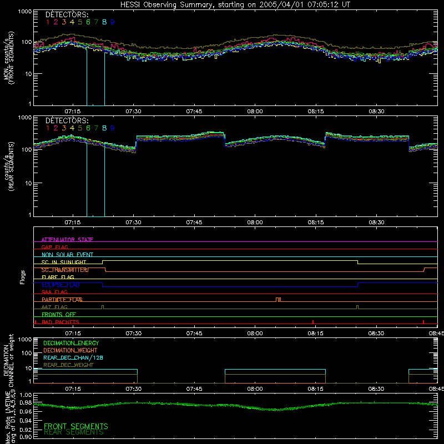The height and width of the screenshot is (444, 444).
Task: Click the 0.96 tick on the livetime axis
Action: click(26, 411)
